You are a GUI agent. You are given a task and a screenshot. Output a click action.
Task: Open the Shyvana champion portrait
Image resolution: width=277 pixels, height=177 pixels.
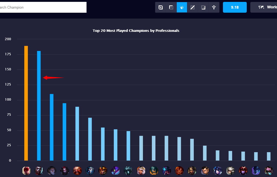(243, 171)
